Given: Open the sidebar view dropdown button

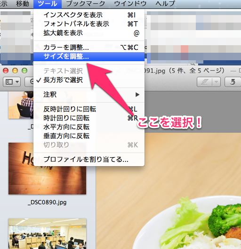Looking at the screenshot, I should click(12, 82).
